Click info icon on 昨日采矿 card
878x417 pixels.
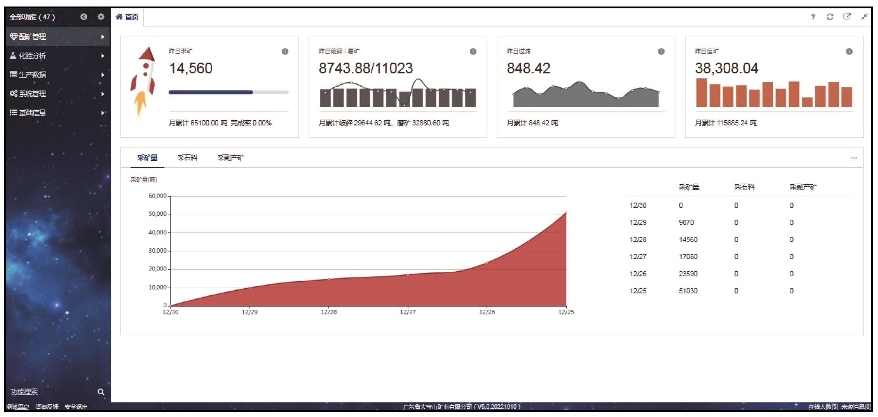tap(285, 51)
